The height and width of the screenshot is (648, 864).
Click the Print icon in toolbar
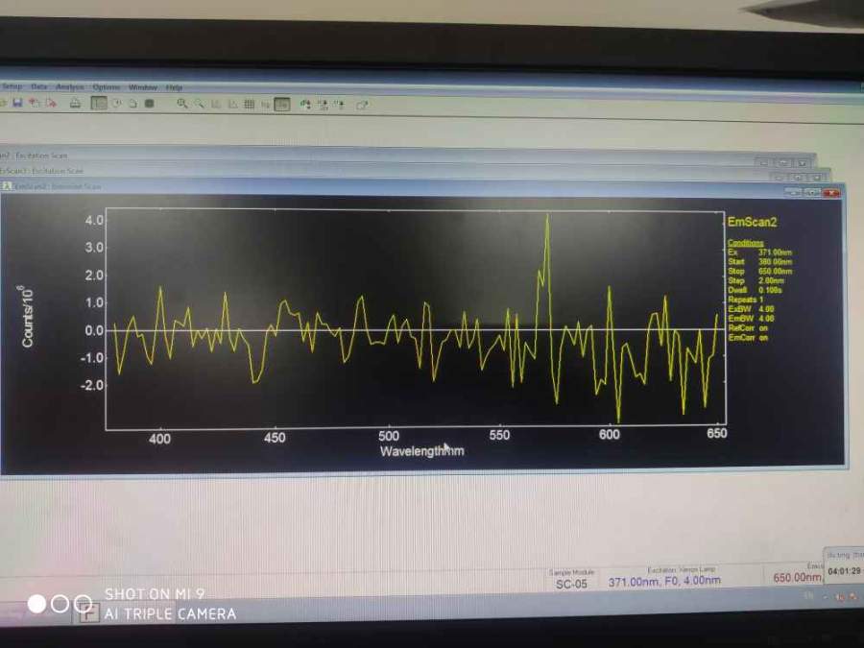pyautogui.click(x=76, y=103)
